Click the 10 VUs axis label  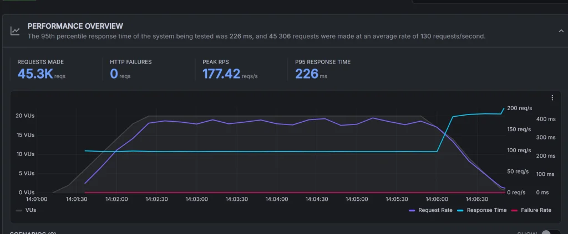point(25,154)
